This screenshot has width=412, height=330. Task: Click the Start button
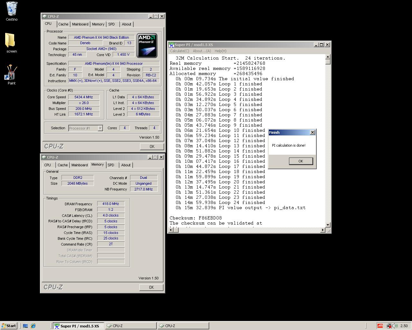(x=9, y=326)
